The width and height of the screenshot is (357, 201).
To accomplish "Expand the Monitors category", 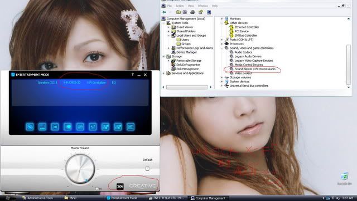I will point(222,18).
